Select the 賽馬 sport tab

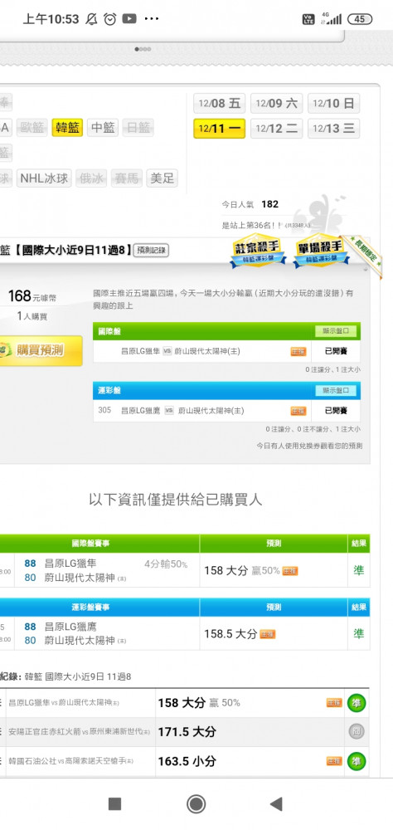click(126, 178)
